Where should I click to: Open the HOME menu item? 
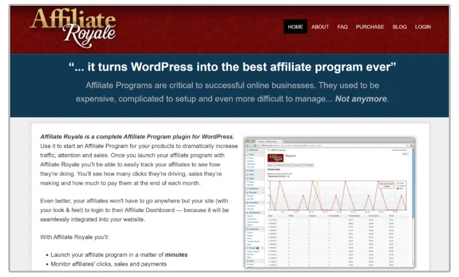295,27
